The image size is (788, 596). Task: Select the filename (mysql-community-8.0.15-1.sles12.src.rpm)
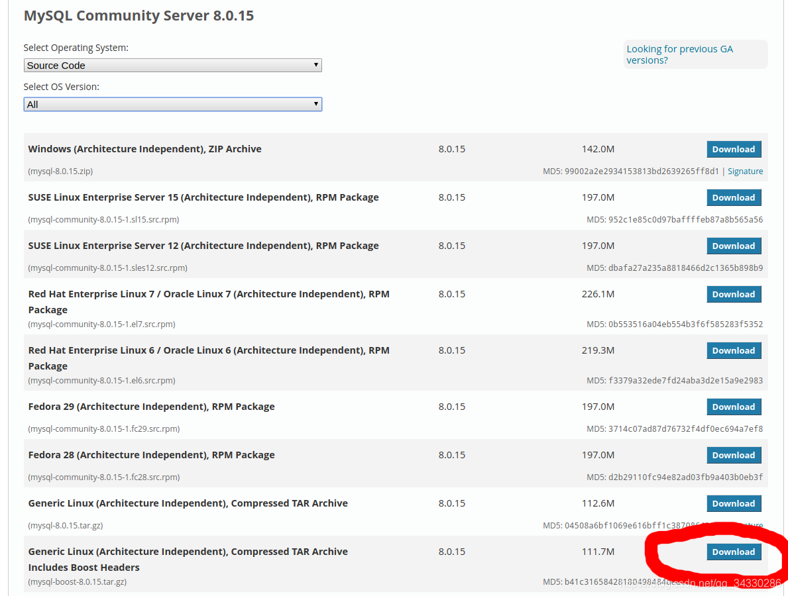pos(107,268)
